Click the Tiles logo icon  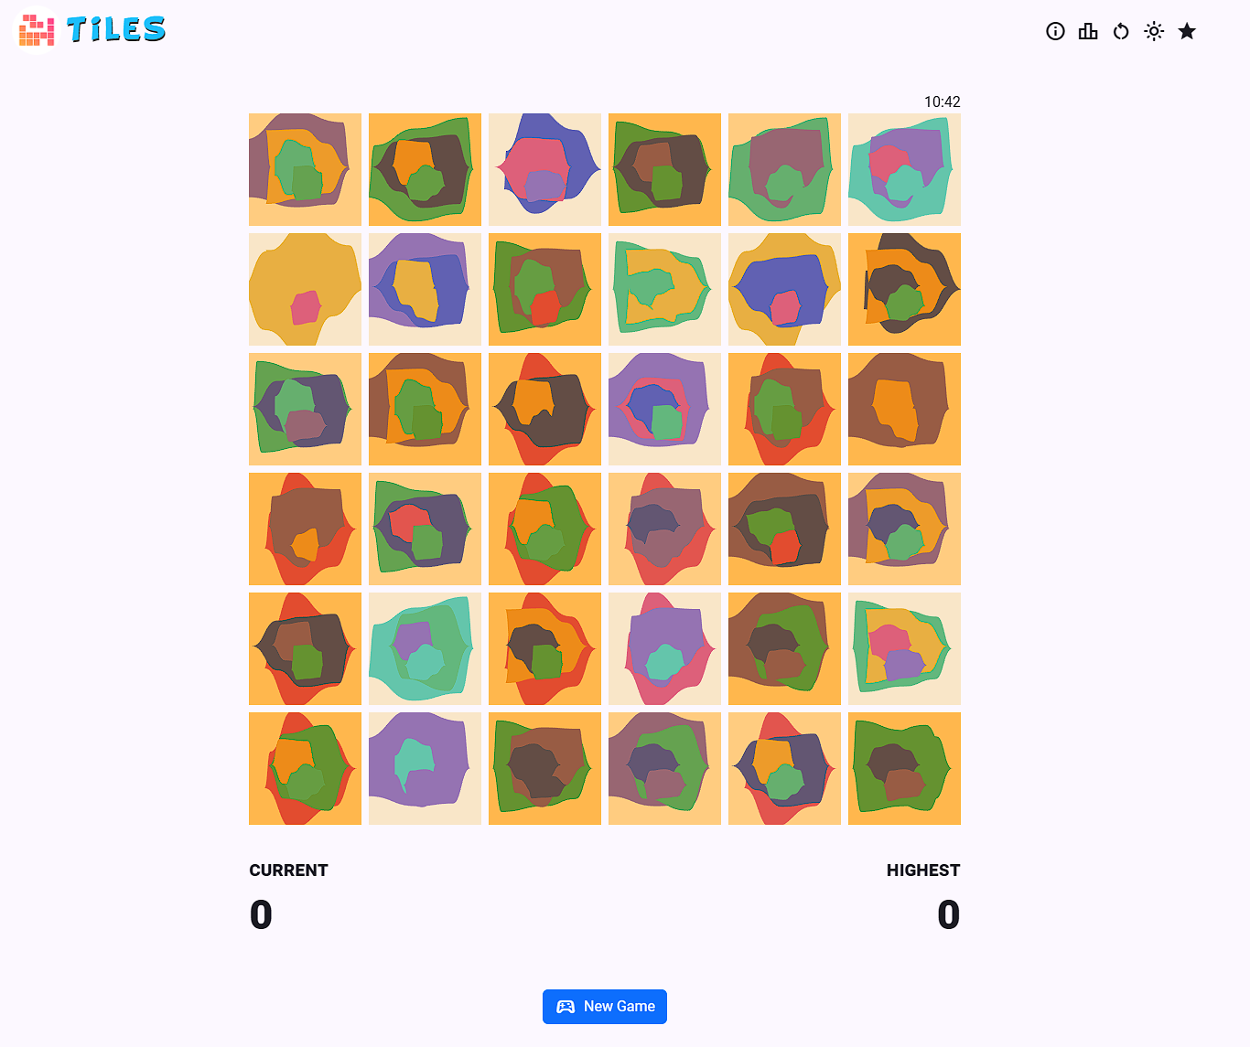coord(37,29)
